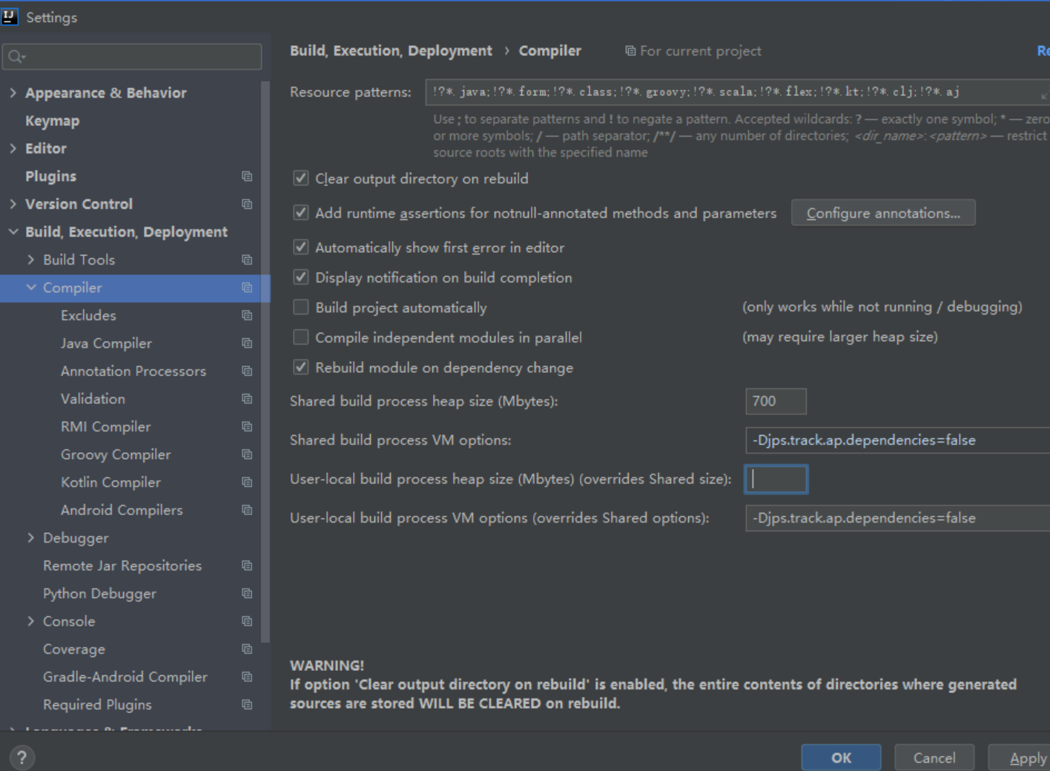Click OK to confirm settings
This screenshot has height=771, width=1050.
coord(841,758)
